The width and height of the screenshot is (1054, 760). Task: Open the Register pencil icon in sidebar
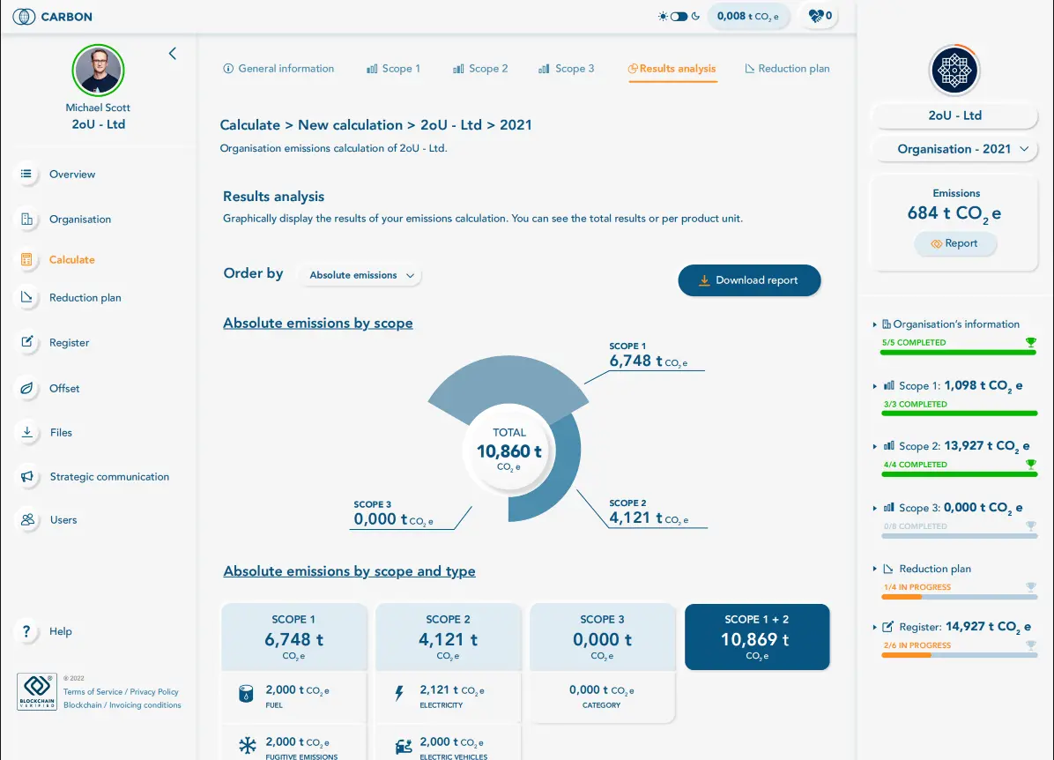[x=27, y=342]
